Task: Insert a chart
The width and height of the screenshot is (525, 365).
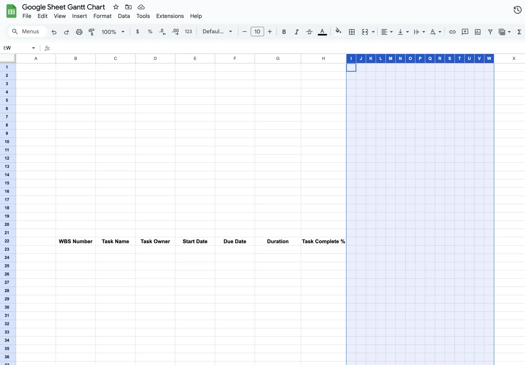Action: [477, 32]
